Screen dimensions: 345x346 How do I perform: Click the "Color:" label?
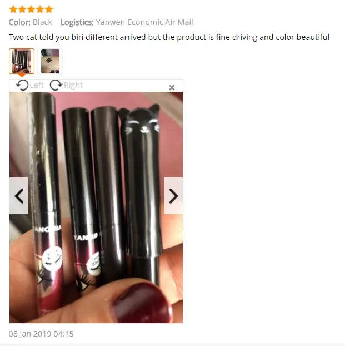pyautogui.click(x=19, y=22)
